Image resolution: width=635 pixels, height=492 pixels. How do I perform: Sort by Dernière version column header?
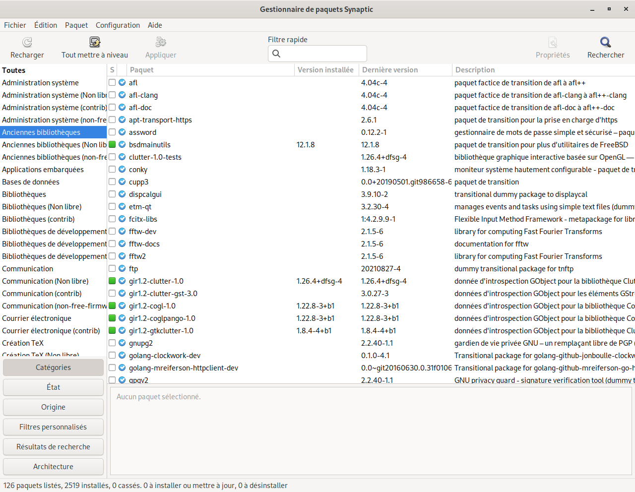coord(405,70)
